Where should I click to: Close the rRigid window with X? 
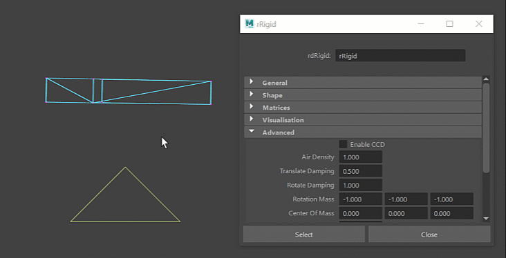(479, 24)
